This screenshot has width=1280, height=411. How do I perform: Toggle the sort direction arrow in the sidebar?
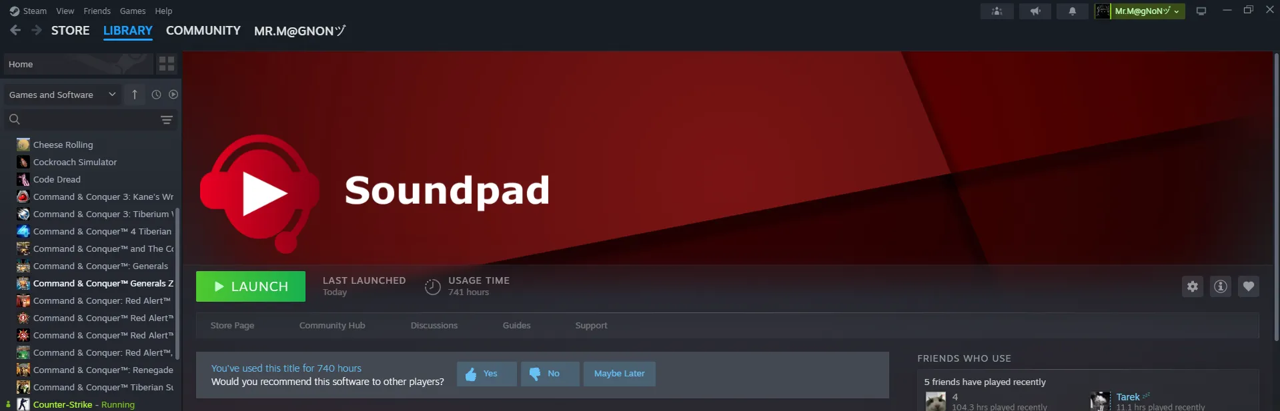click(x=134, y=95)
